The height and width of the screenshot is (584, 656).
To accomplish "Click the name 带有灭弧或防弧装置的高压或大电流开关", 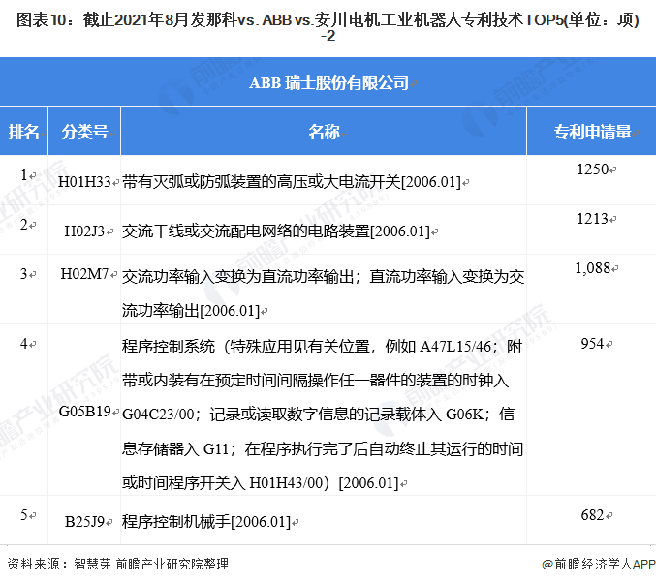I will (261, 182).
